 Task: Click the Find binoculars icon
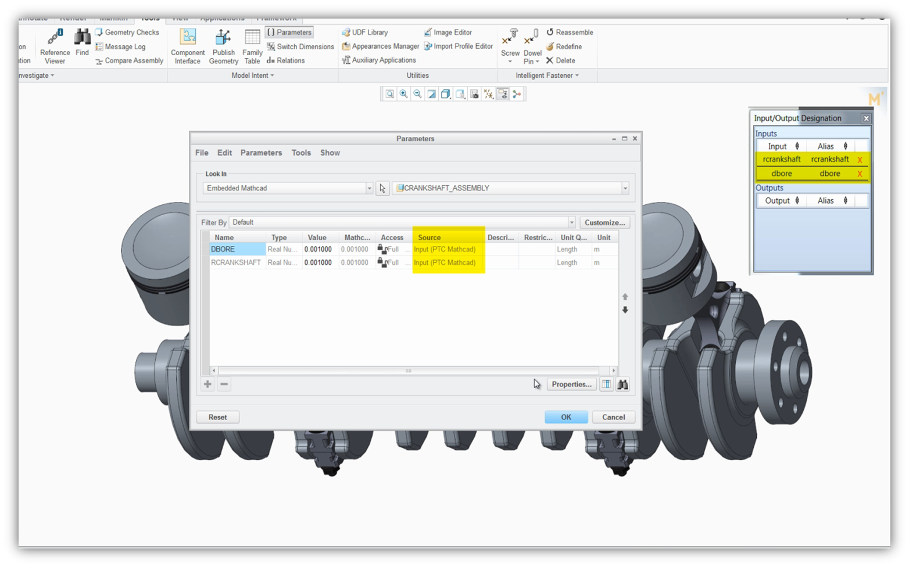pos(82,42)
